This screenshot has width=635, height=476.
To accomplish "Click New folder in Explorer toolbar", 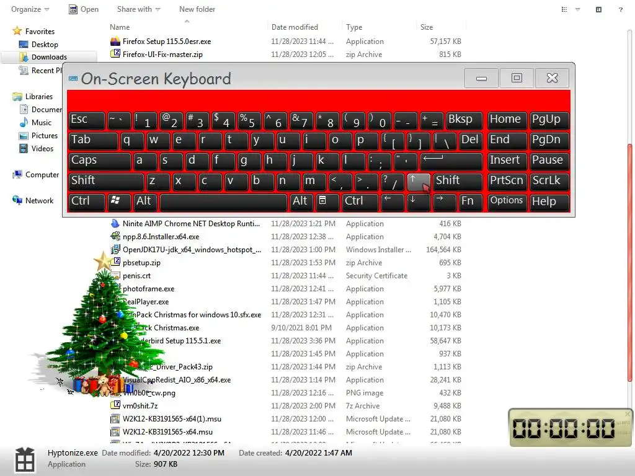I will (x=197, y=9).
